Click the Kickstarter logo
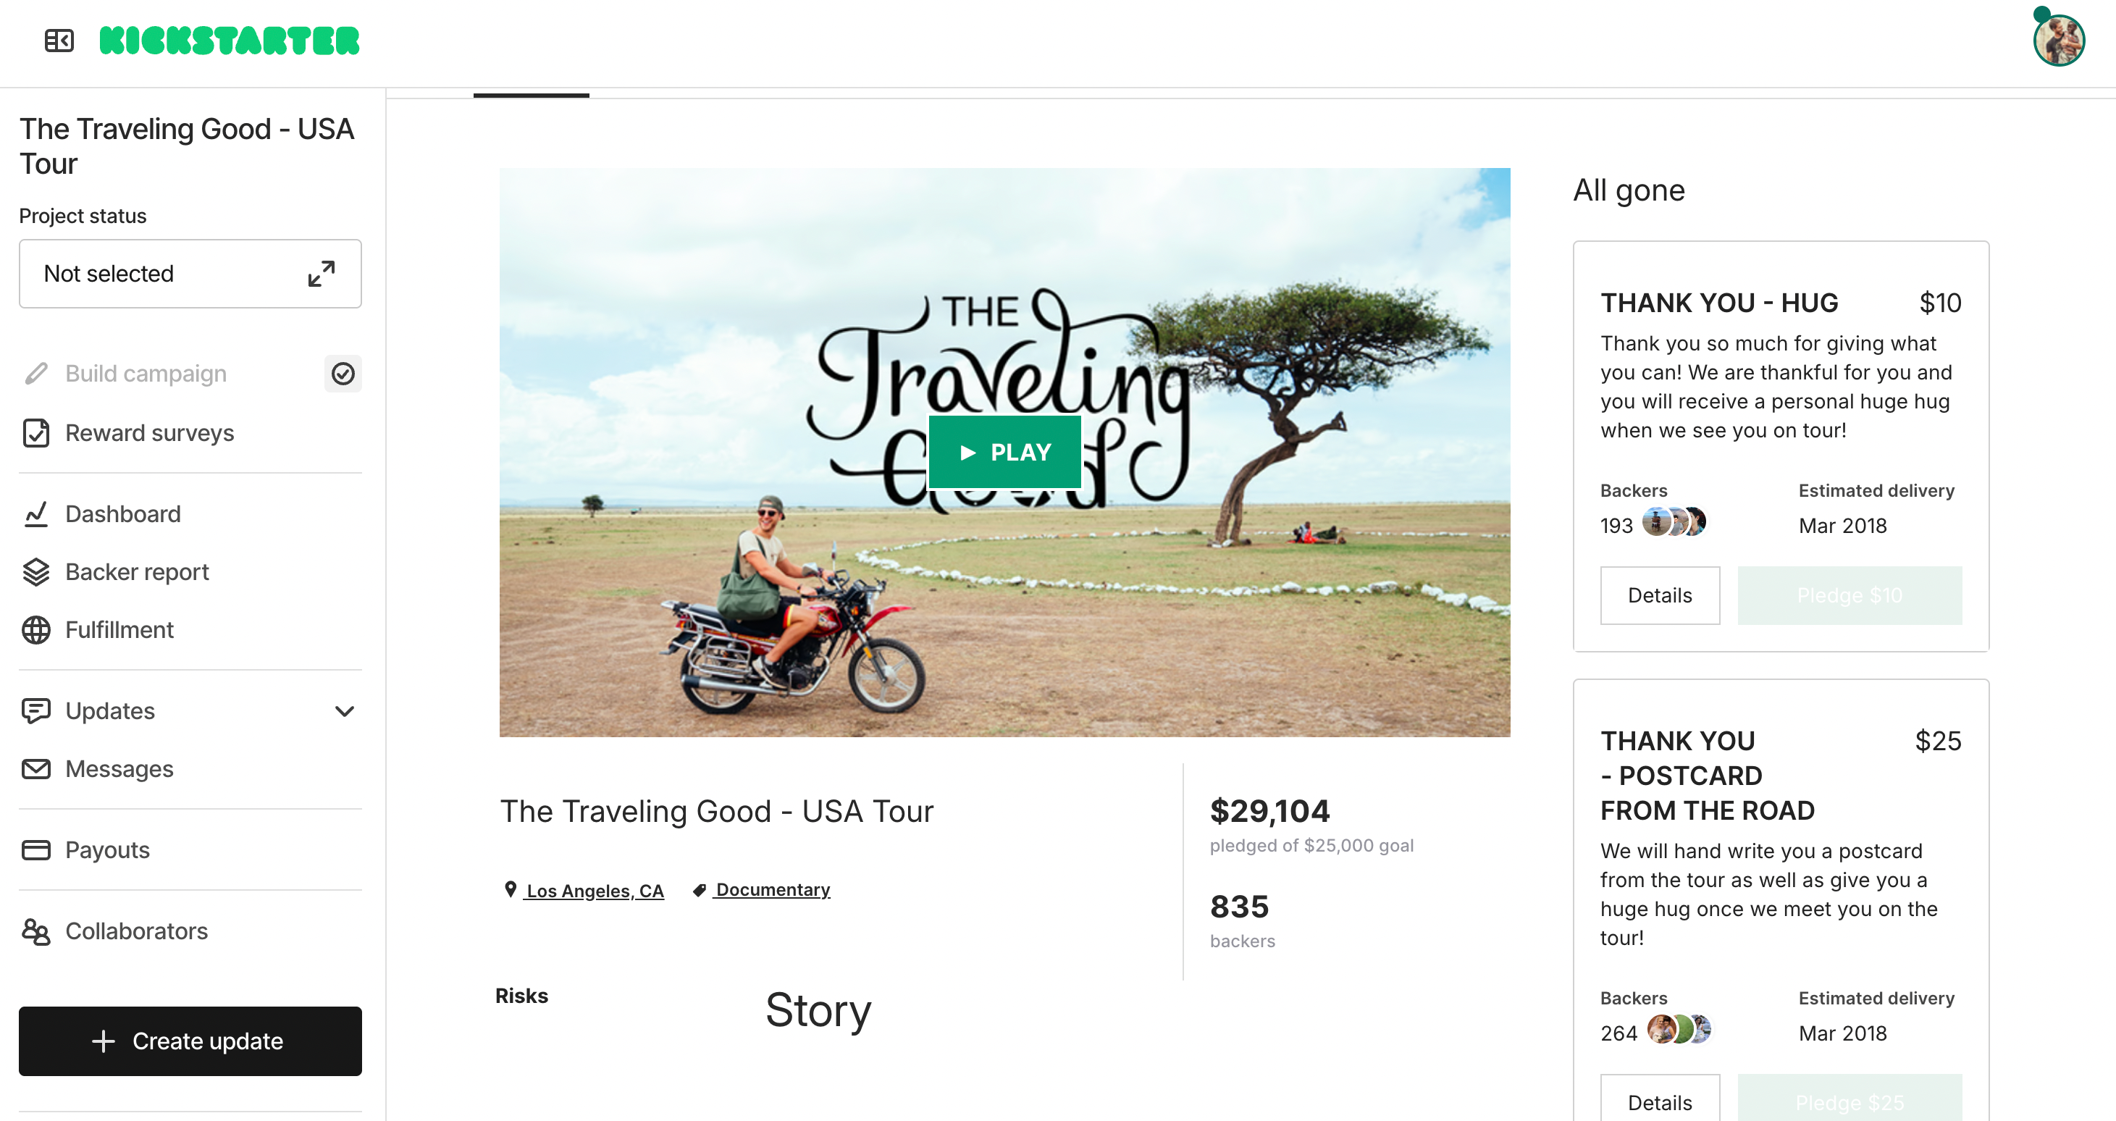Screen dimensions: 2116x1121 click(x=229, y=41)
